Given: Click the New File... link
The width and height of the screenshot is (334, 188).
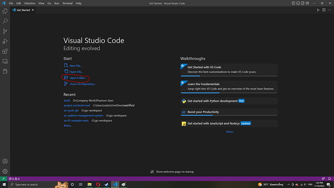Looking at the screenshot, I should point(75,65).
